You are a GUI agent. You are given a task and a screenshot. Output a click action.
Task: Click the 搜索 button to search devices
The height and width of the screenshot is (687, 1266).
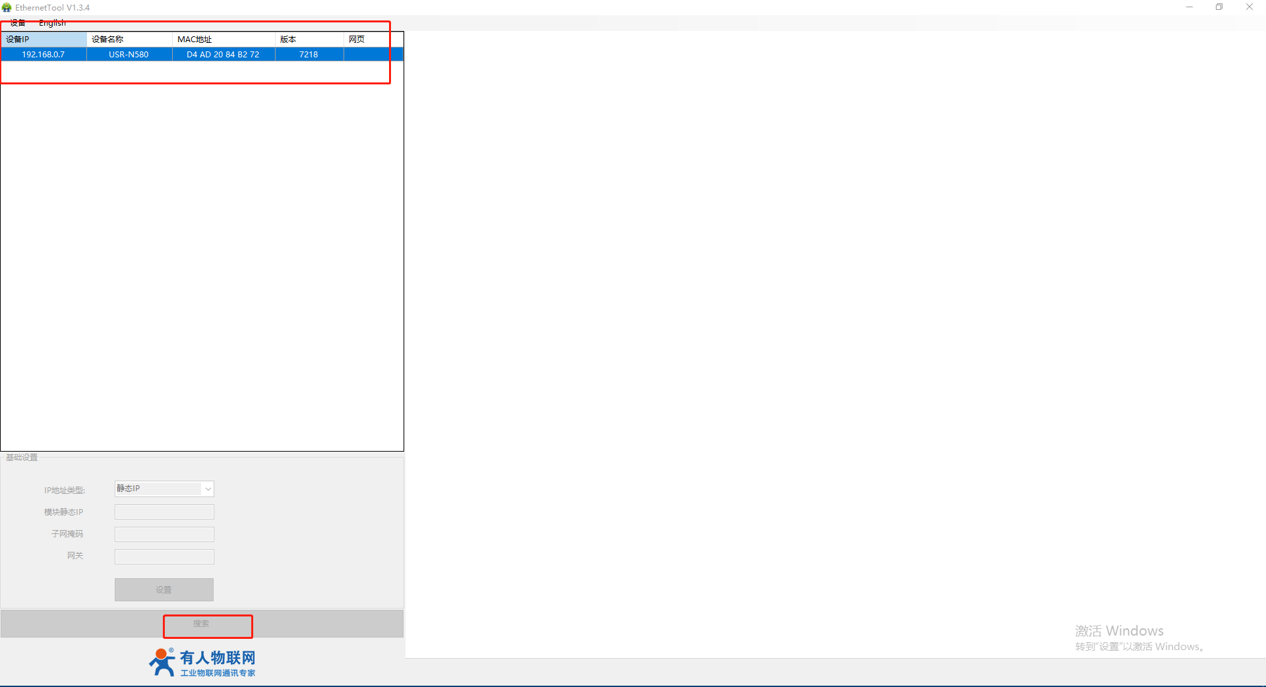(x=202, y=624)
